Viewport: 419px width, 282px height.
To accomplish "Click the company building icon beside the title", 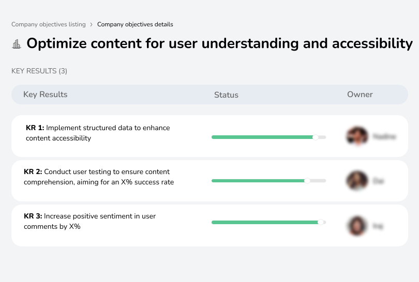I will pos(17,44).
